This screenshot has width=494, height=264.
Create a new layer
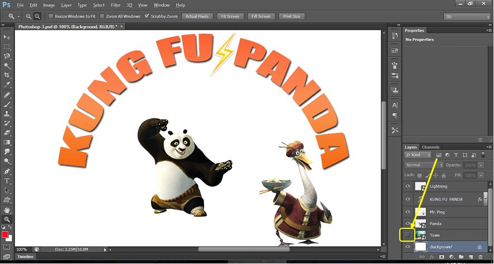(x=471, y=257)
